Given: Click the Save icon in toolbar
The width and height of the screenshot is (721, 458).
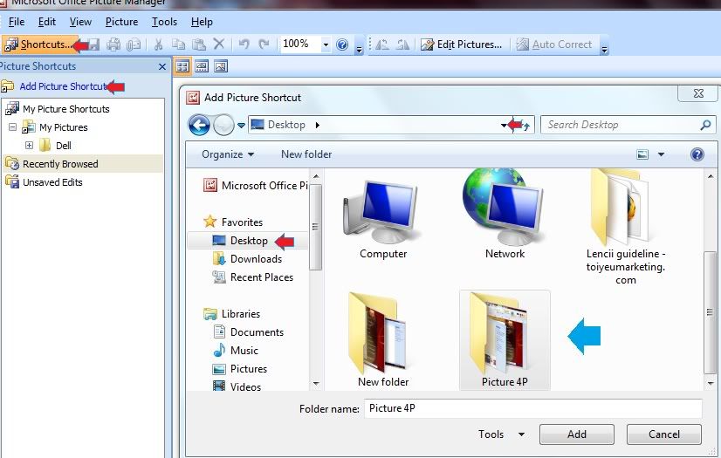Looking at the screenshot, I should (93, 44).
